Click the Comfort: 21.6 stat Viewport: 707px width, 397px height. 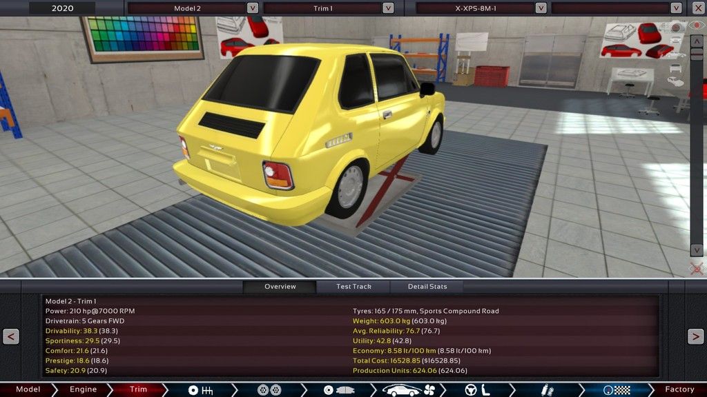point(76,351)
